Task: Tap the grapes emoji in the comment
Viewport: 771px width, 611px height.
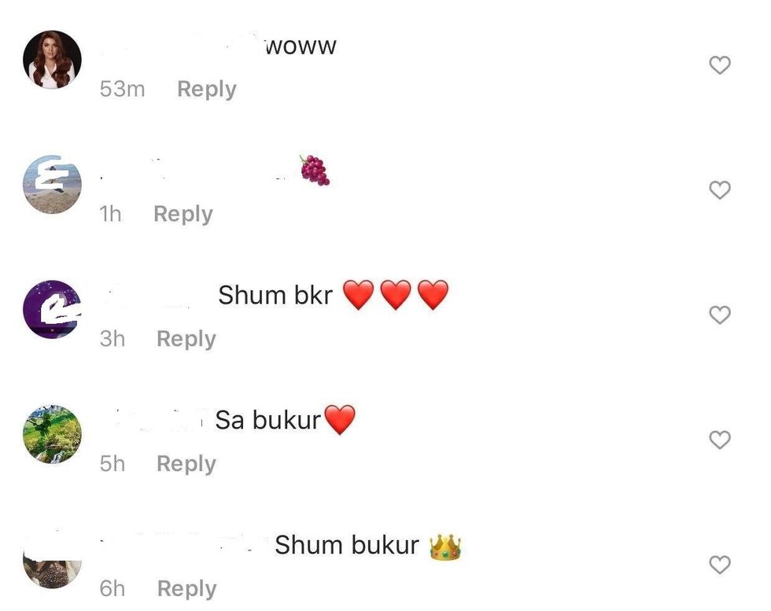Action: pos(315,170)
